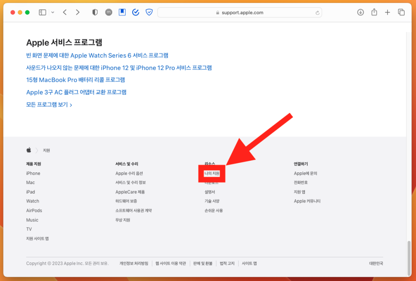This screenshot has width=416, height=281.
Task: Open Apple에 문의 link
Action: point(305,173)
